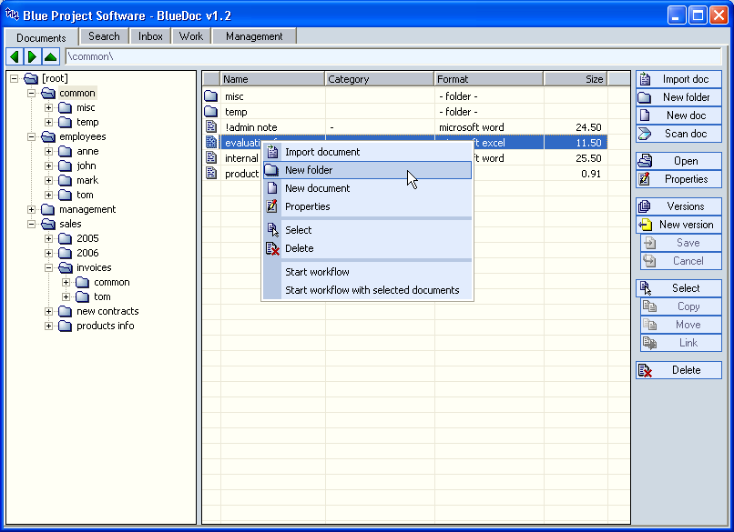This screenshot has width=734, height=532.
Task: Select Start workflow in the context menu
Action: click(317, 272)
